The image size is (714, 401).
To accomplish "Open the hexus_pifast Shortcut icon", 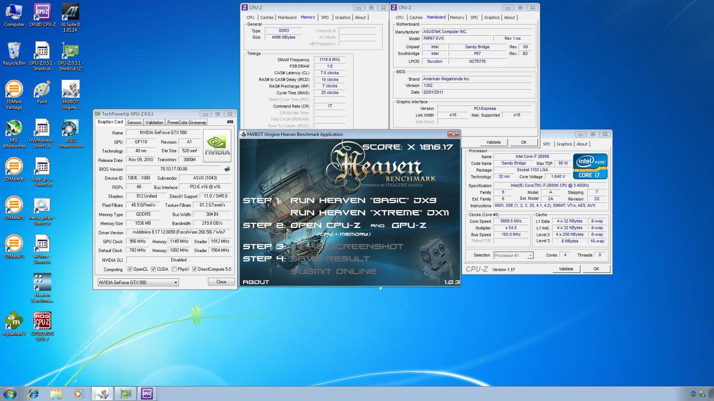I will coord(42,211).
